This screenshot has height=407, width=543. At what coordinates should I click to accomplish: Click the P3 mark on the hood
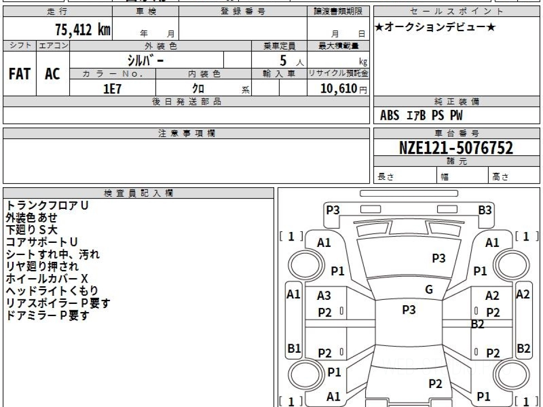(x=439, y=258)
